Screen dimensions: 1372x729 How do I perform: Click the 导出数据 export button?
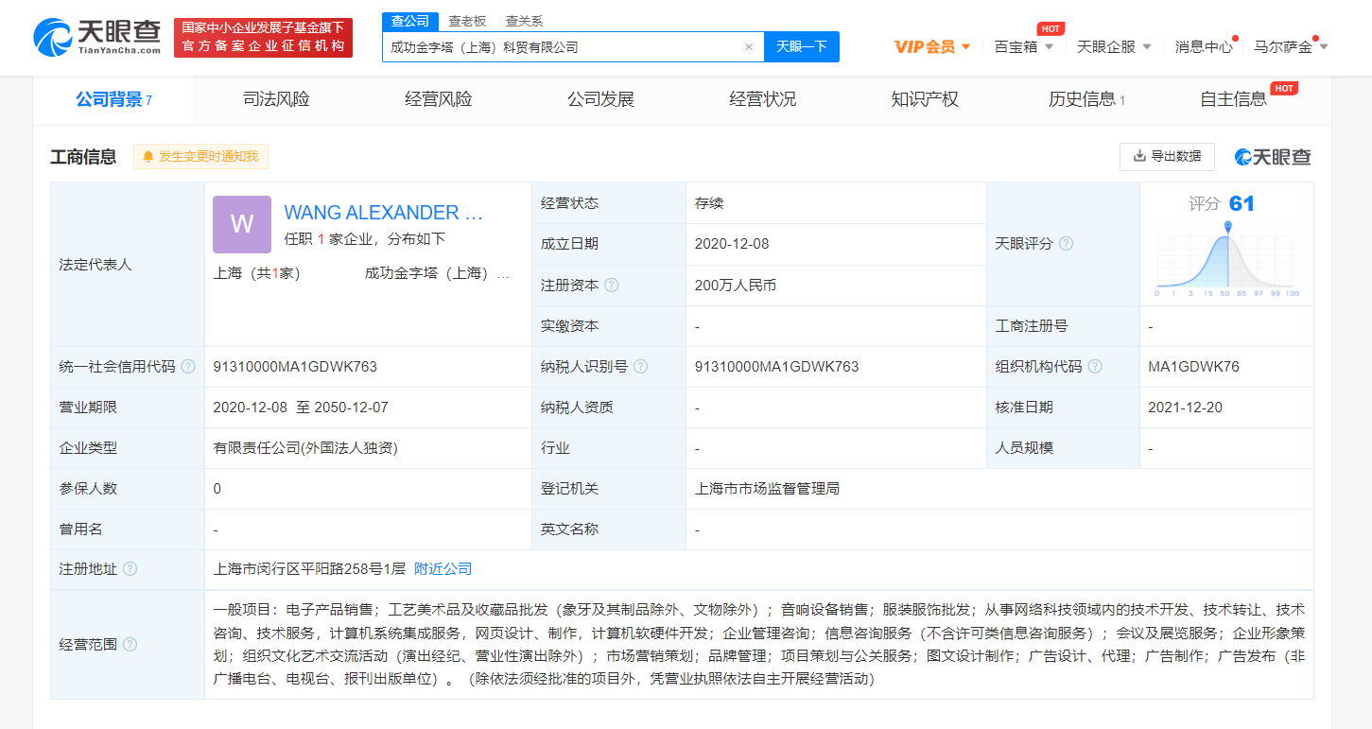(1167, 157)
